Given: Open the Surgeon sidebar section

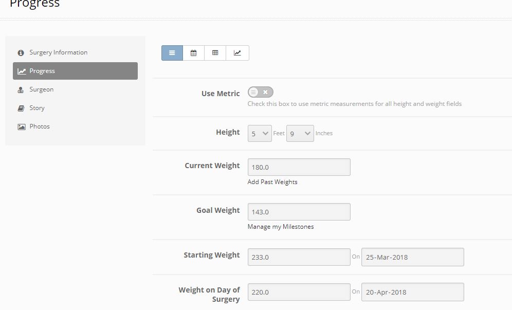Looking at the screenshot, I should click(x=75, y=89).
